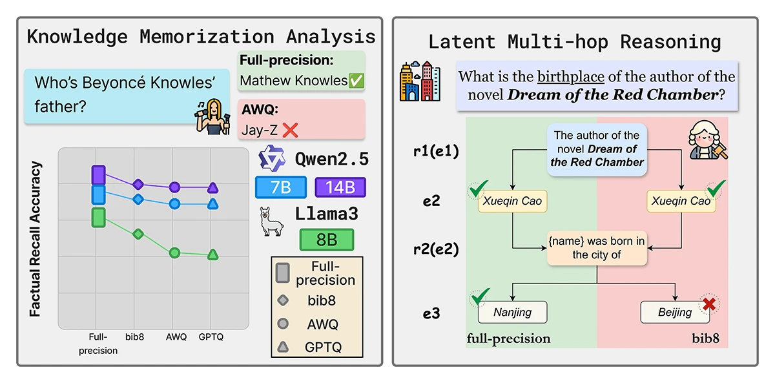Viewport: 775px width, 383px height.
Task: Select the purple 14B model badge
Action: coord(340,187)
